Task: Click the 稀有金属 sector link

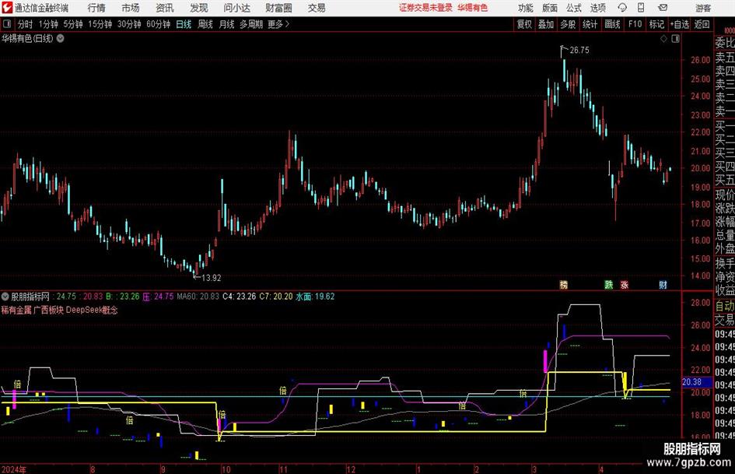Action: [16, 311]
